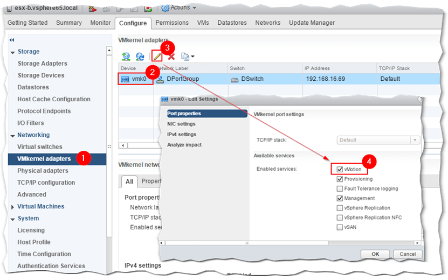The width and height of the screenshot is (448, 280).
Task: Select Port properties in dialog sidebar
Action: tap(207, 114)
